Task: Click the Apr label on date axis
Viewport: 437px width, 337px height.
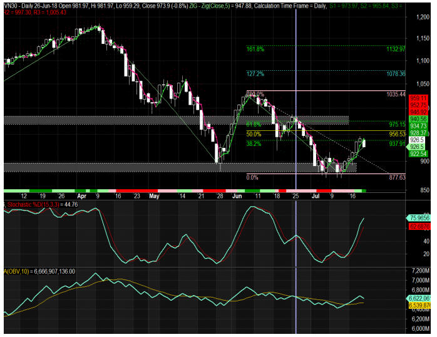Action: click(81, 196)
